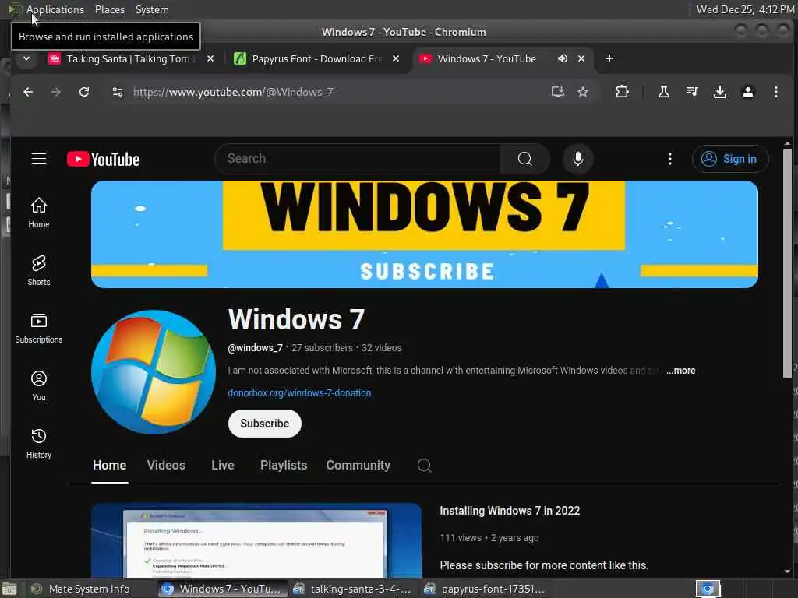Viewport: 798px width, 598px height.
Task: Open donorbox.org/windows-7-donation link
Action: [299, 393]
